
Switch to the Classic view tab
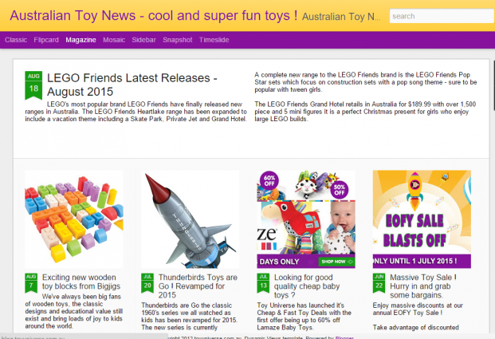coord(16,39)
